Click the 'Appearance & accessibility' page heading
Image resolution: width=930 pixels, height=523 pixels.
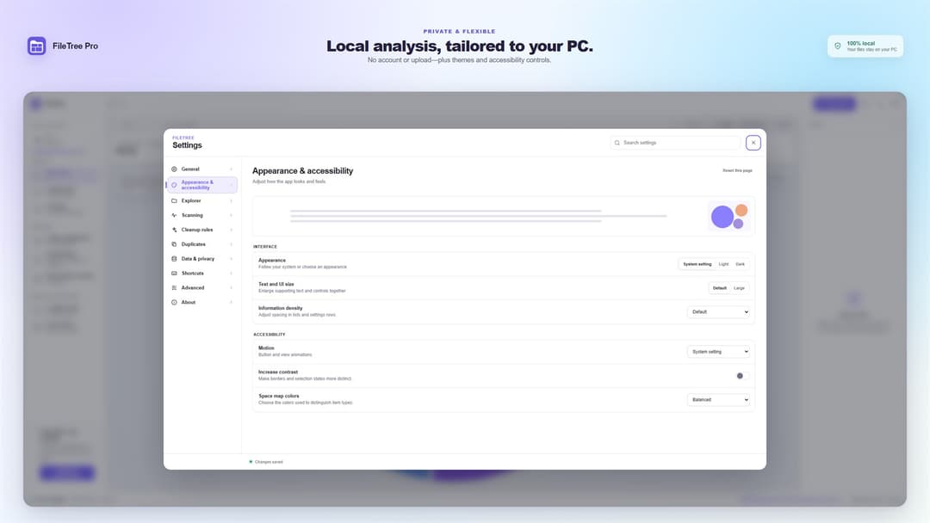(x=302, y=170)
